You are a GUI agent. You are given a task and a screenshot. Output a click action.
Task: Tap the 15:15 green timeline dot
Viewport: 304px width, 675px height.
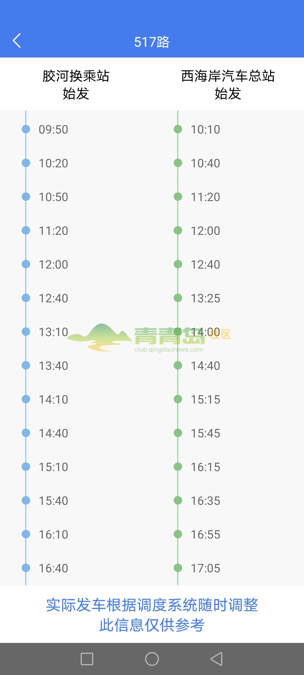click(178, 399)
